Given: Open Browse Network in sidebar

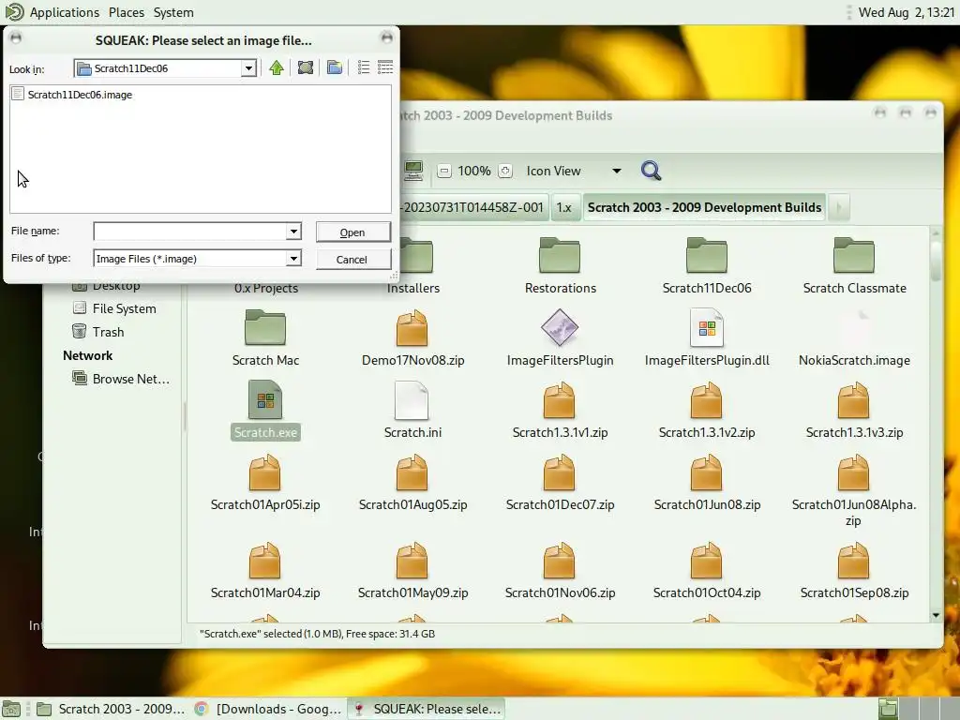Looking at the screenshot, I should coord(121,379).
